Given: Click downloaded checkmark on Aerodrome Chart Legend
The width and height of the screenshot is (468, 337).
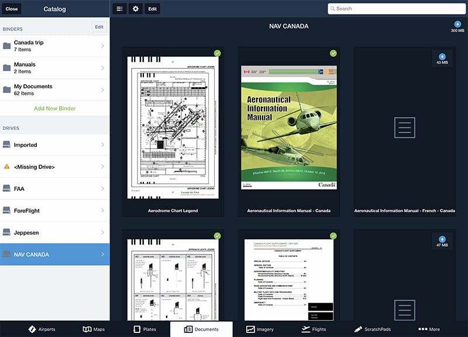Looking at the screenshot, I should [x=217, y=53].
